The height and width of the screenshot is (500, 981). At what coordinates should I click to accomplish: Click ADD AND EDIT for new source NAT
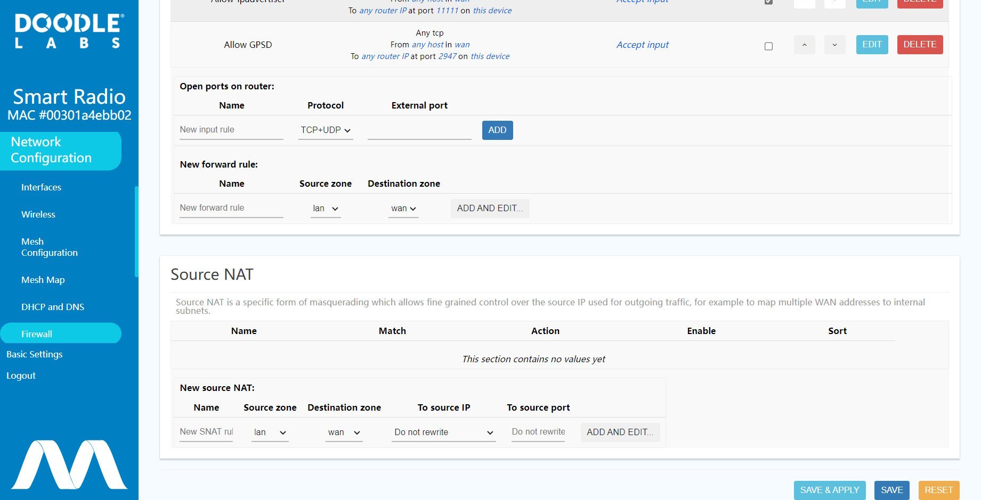point(620,432)
